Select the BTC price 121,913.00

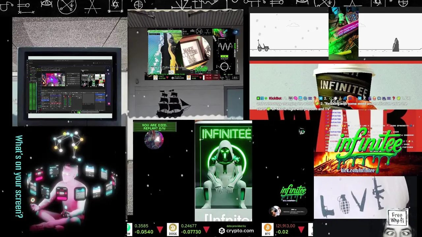[x=285, y=226]
